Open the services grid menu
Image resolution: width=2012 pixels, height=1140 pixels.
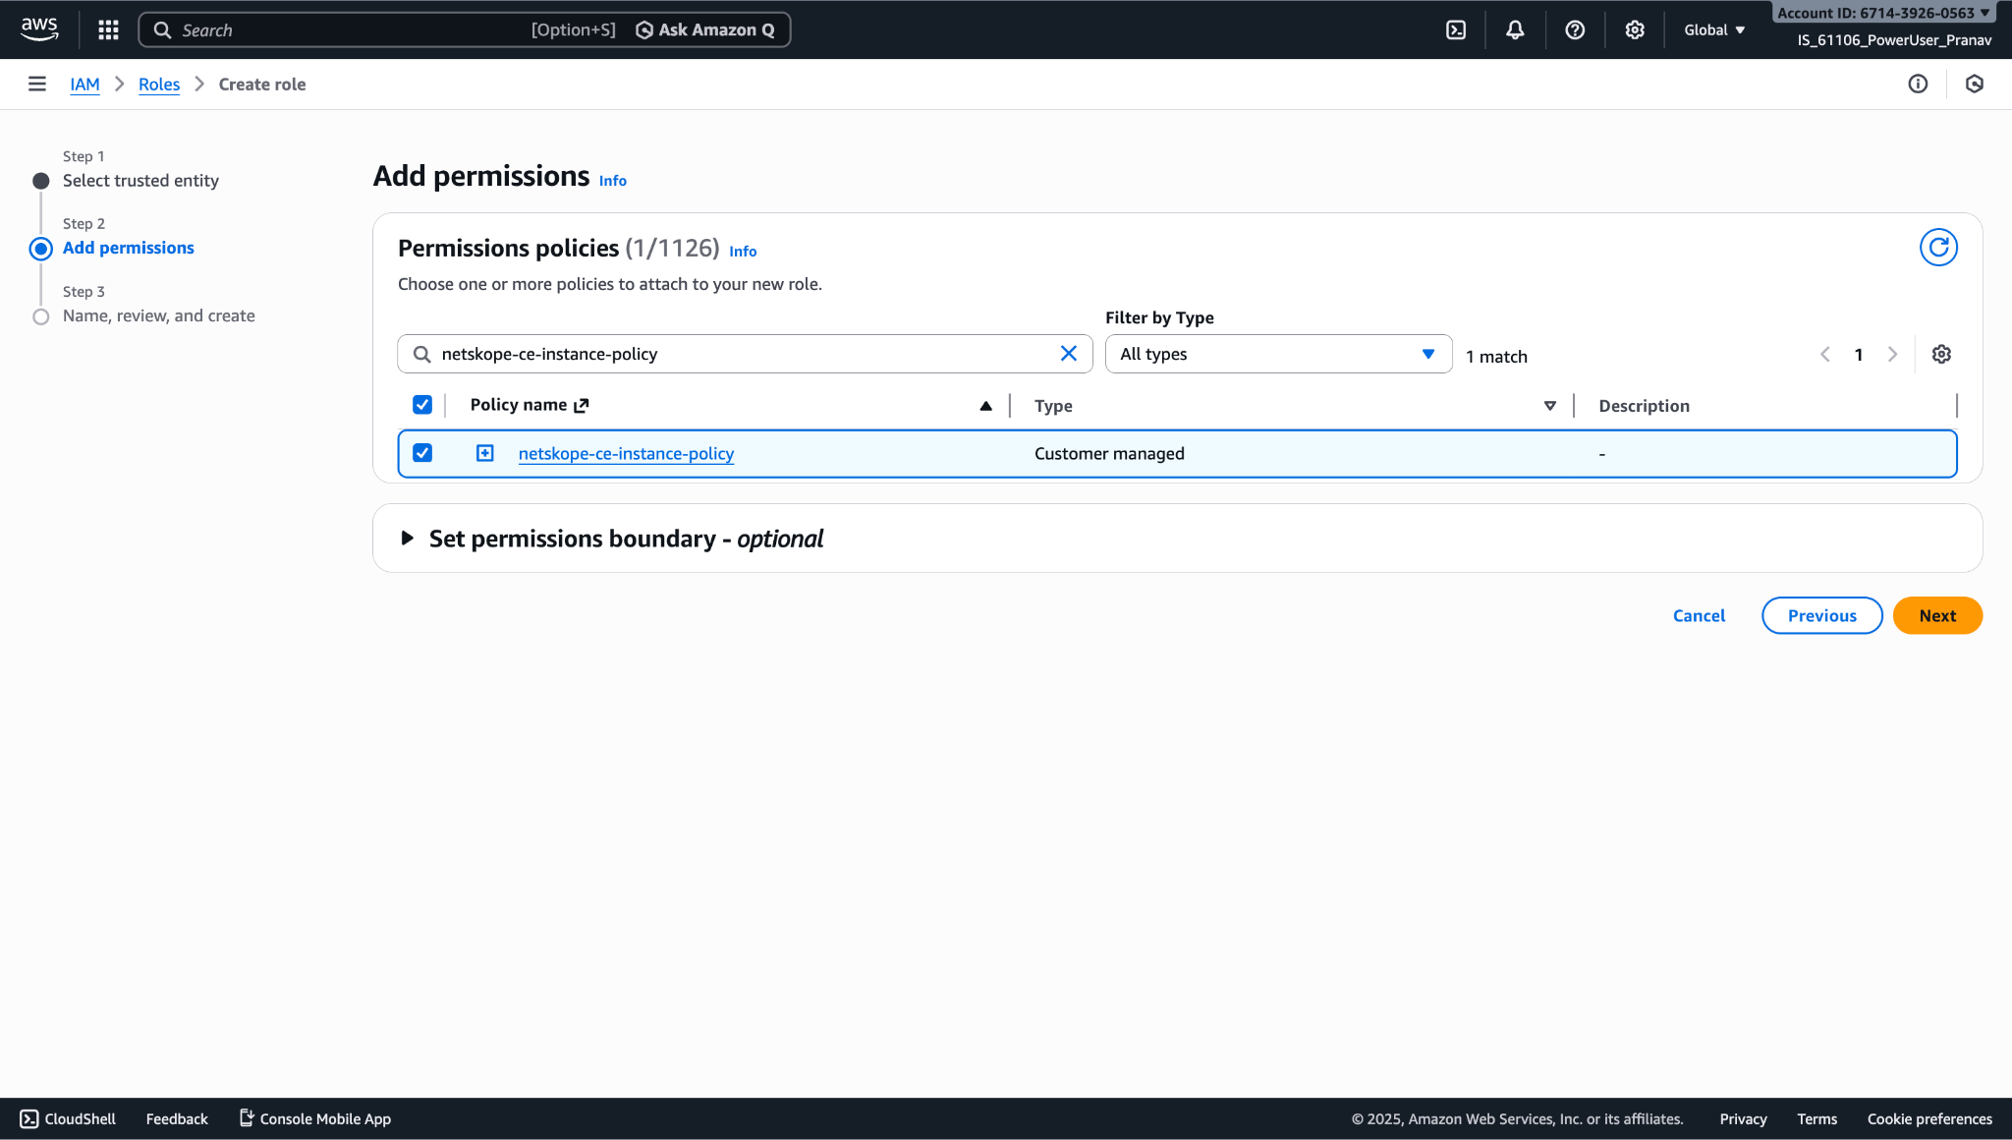pos(108,29)
